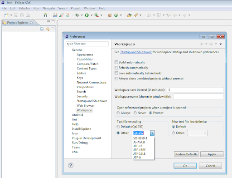This screenshot has height=178, width=232.
Task: Select the Always radio button
Action: [118, 113]
